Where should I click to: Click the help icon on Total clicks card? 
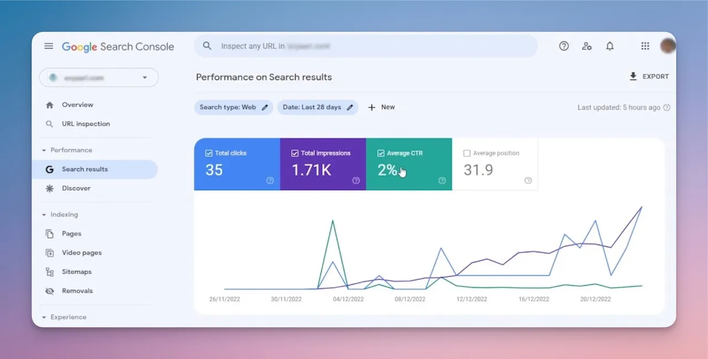pyautogui.click(x=270, y=180)
